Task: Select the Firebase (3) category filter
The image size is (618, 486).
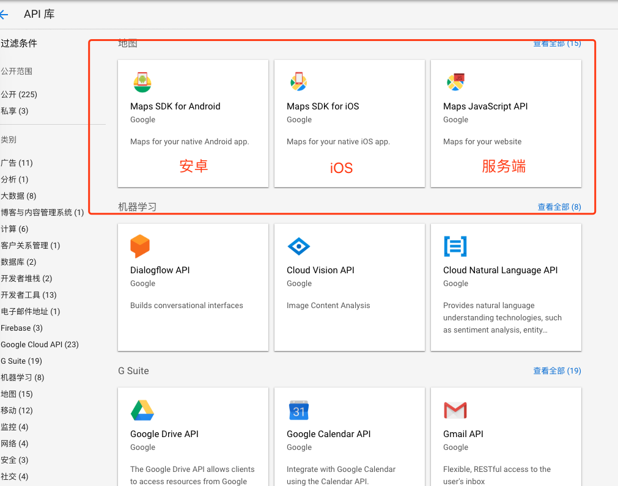Action: tap(21, 328)
